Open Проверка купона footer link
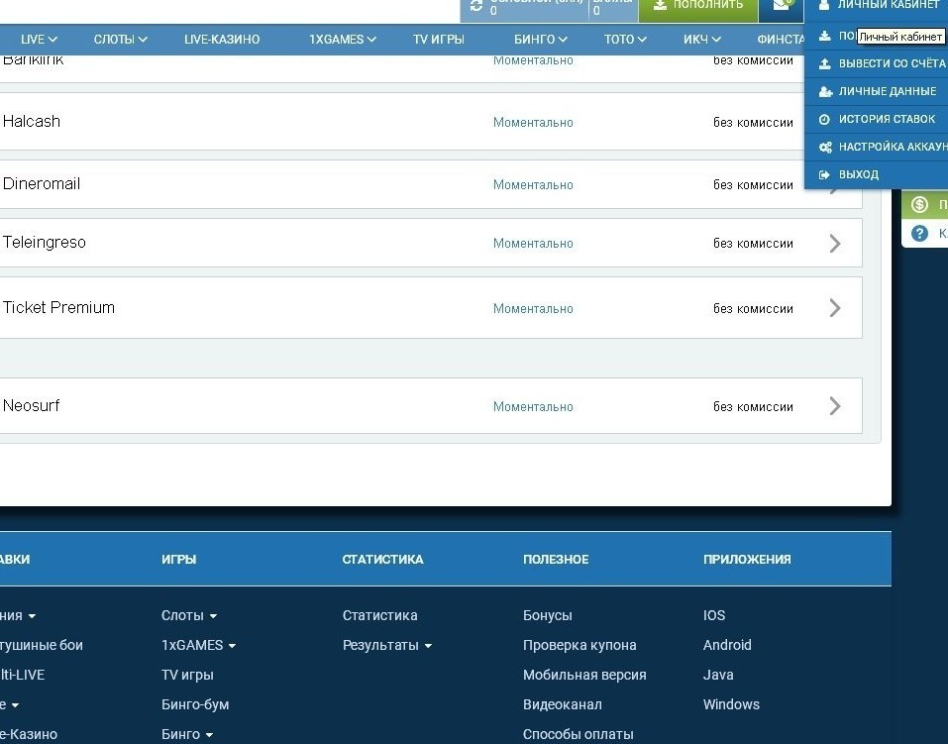The height and width of the screenshot is (744, 948). [579, 645]
